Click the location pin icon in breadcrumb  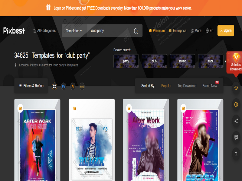pos(15,65)
